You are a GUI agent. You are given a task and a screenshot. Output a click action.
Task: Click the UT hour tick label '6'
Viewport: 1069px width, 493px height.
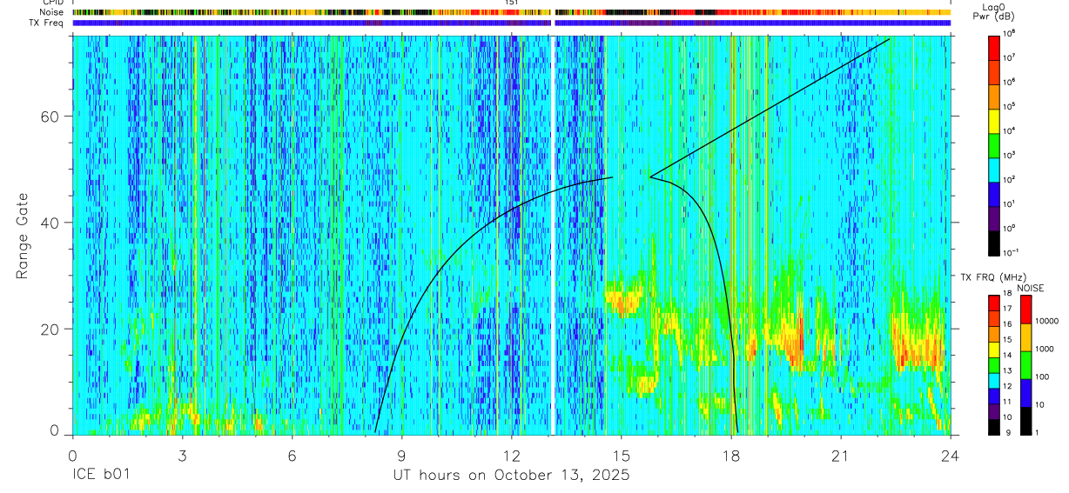[292, 456]
